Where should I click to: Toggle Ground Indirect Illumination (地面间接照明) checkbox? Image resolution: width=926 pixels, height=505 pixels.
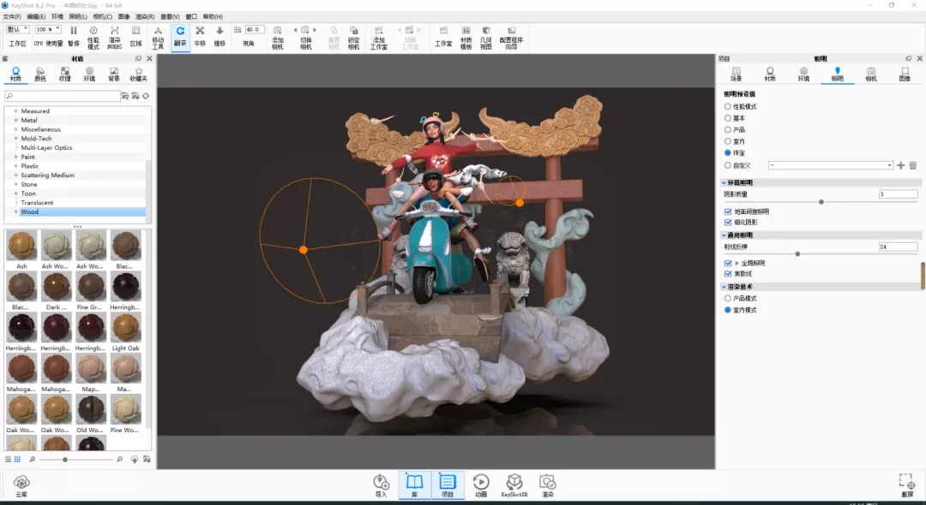coord(728,211)
